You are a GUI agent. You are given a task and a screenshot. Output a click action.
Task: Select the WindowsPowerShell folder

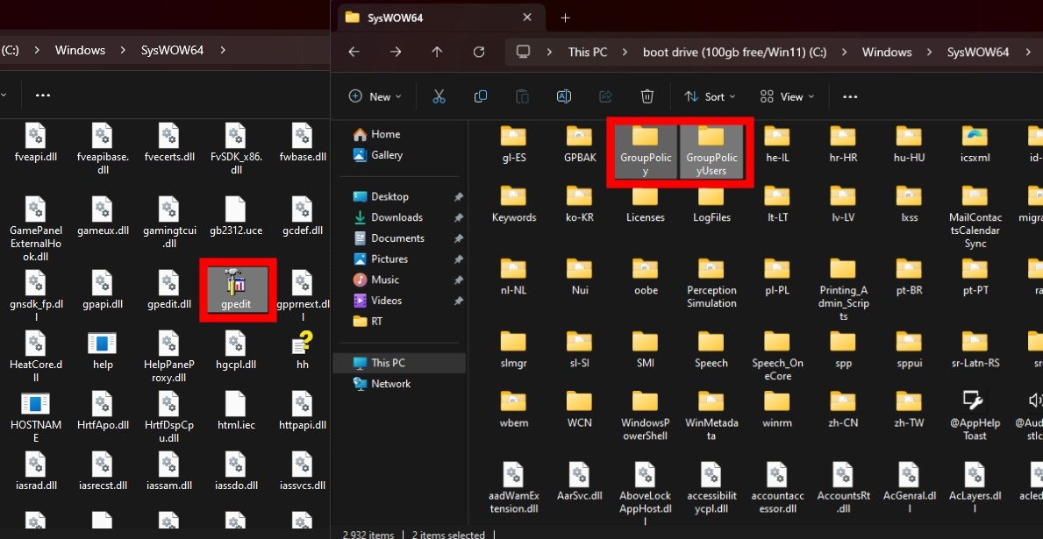tap(645, 415)
